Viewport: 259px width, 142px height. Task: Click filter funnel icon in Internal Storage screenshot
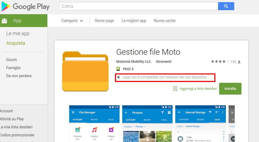210,112
